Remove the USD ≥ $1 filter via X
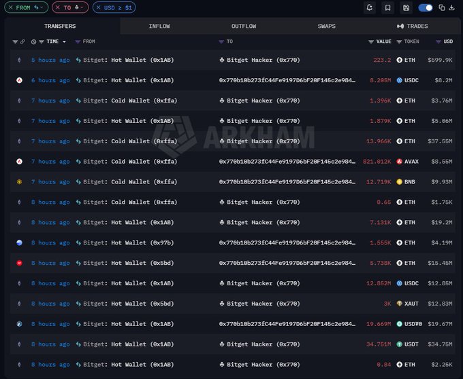The width and height of the screenshot is (463, 379). [x=98, y=7]
